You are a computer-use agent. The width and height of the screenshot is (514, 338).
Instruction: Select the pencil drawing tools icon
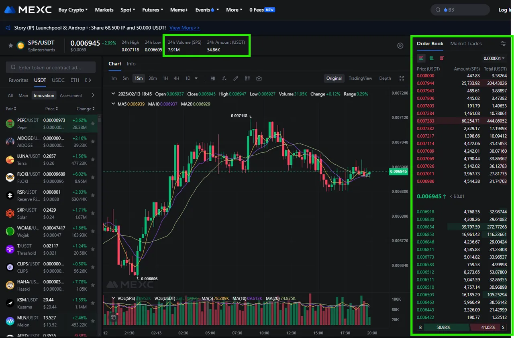click(236, 79)
